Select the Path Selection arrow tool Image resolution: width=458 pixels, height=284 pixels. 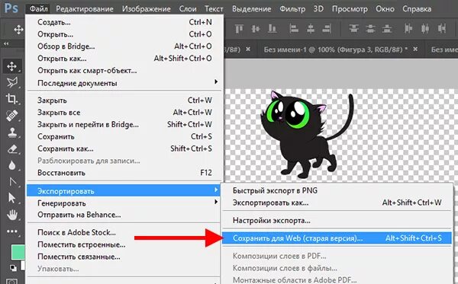coord(12,198)
